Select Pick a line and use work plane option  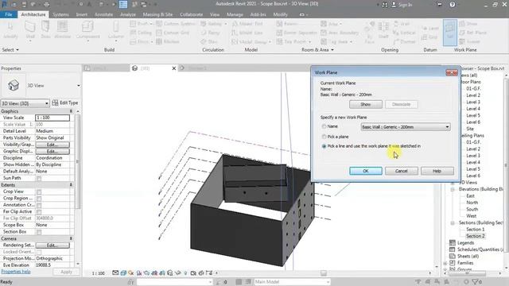324,146
